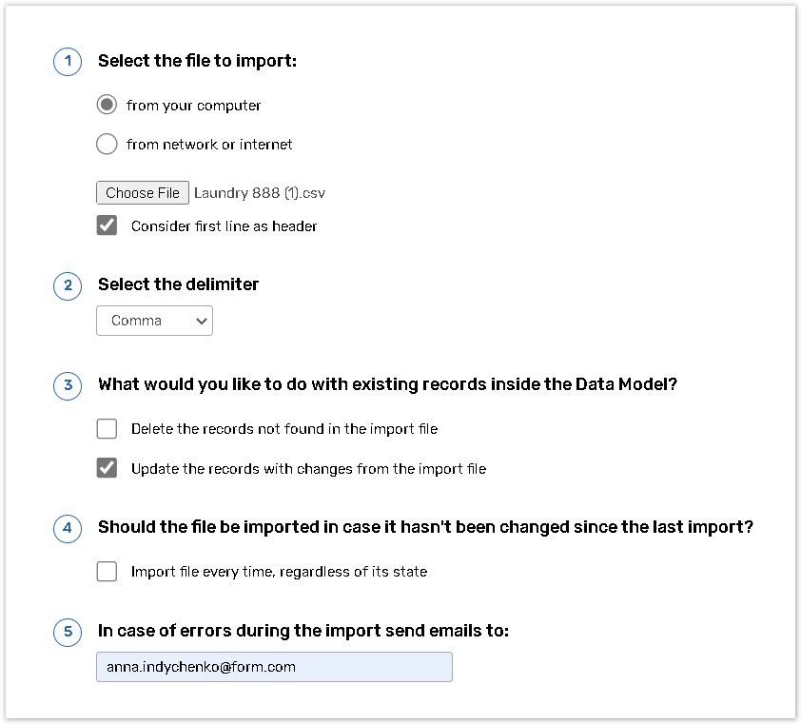Click the step 1 circle icon
801x724 pixels.
tap(68, 62)
